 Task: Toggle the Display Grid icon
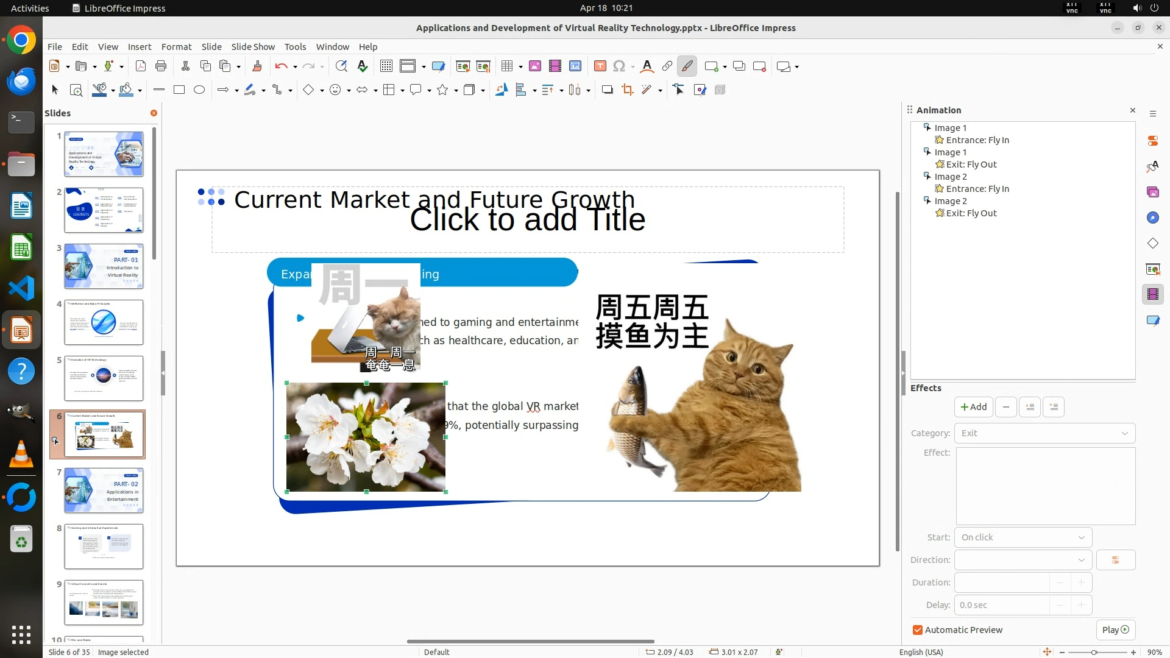tap(386, 66)
